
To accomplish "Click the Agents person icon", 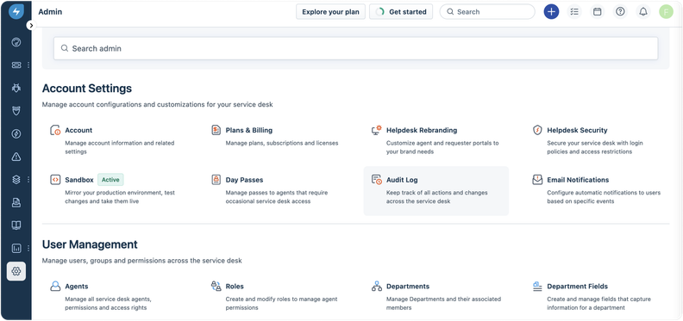I will click(55, 287).
